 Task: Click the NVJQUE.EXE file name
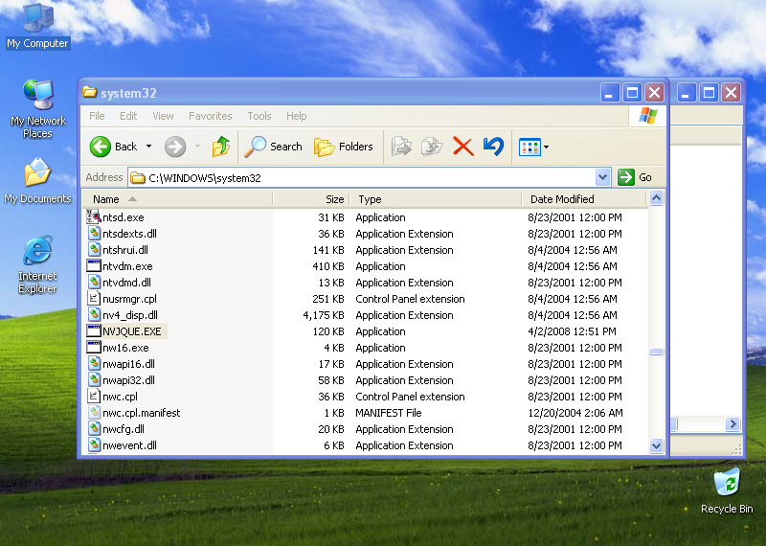click(x=132, y=331)
